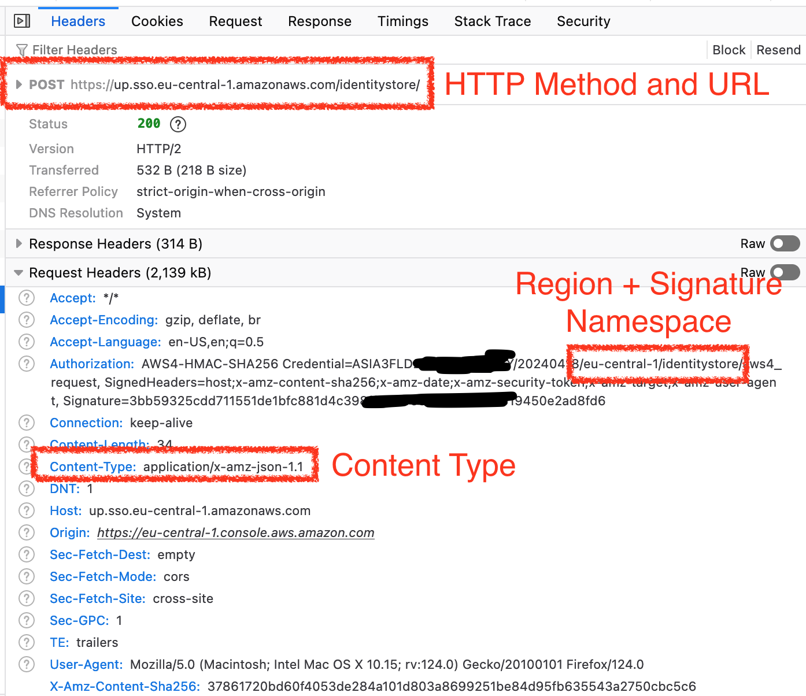Click the help icon beside TE header
The height and width of the screenshot is (696, 806).
27,642
